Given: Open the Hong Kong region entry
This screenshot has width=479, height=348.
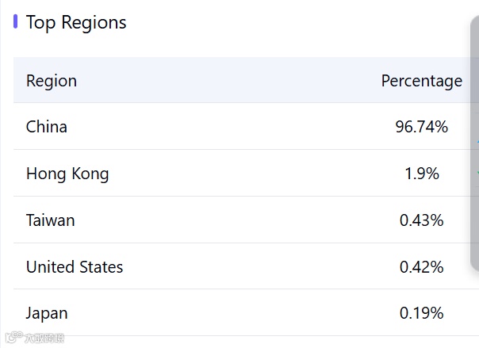Looking at the screenshot, I should (x=67, y=174).
